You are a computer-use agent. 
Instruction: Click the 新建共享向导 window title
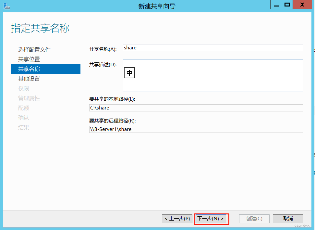tap(157, 6)
